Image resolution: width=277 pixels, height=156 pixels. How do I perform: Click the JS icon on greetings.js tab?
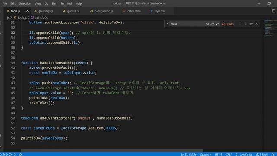[35, 11]
